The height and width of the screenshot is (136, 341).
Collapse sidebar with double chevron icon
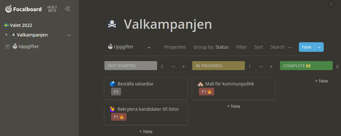pos(68,9)
